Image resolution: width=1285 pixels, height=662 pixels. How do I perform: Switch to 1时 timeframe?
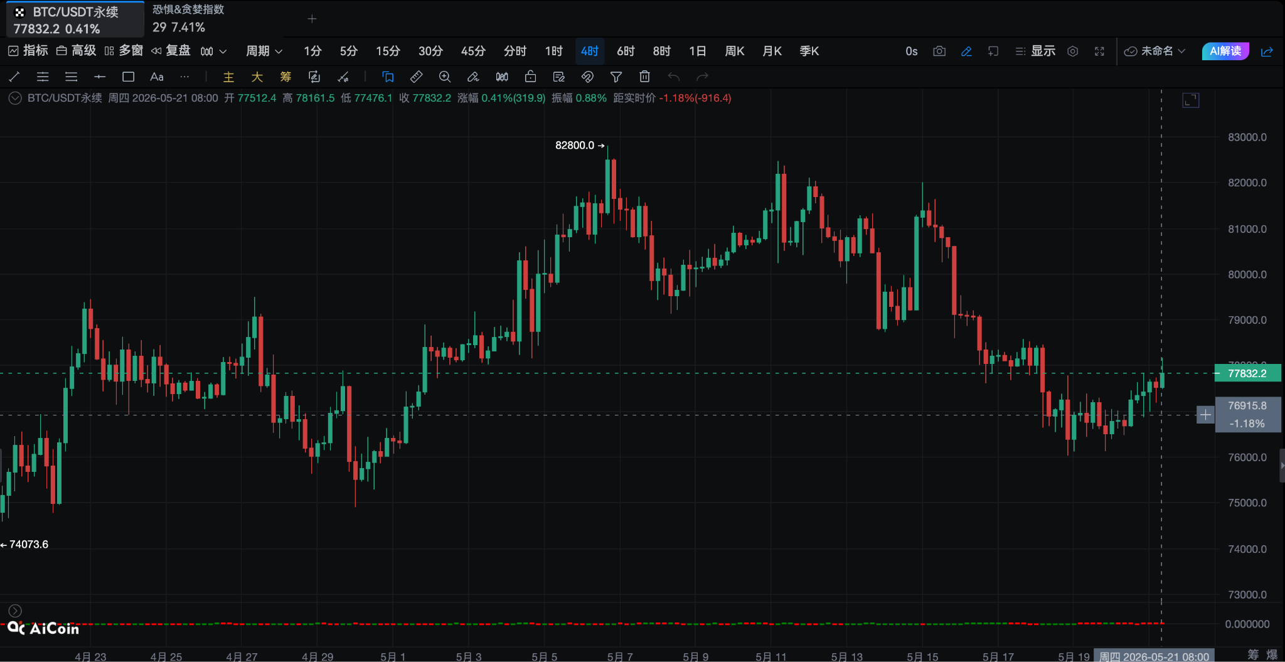[554, 51]
